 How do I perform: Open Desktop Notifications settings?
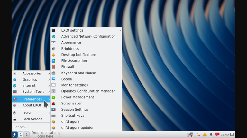(x=86, y=55)
